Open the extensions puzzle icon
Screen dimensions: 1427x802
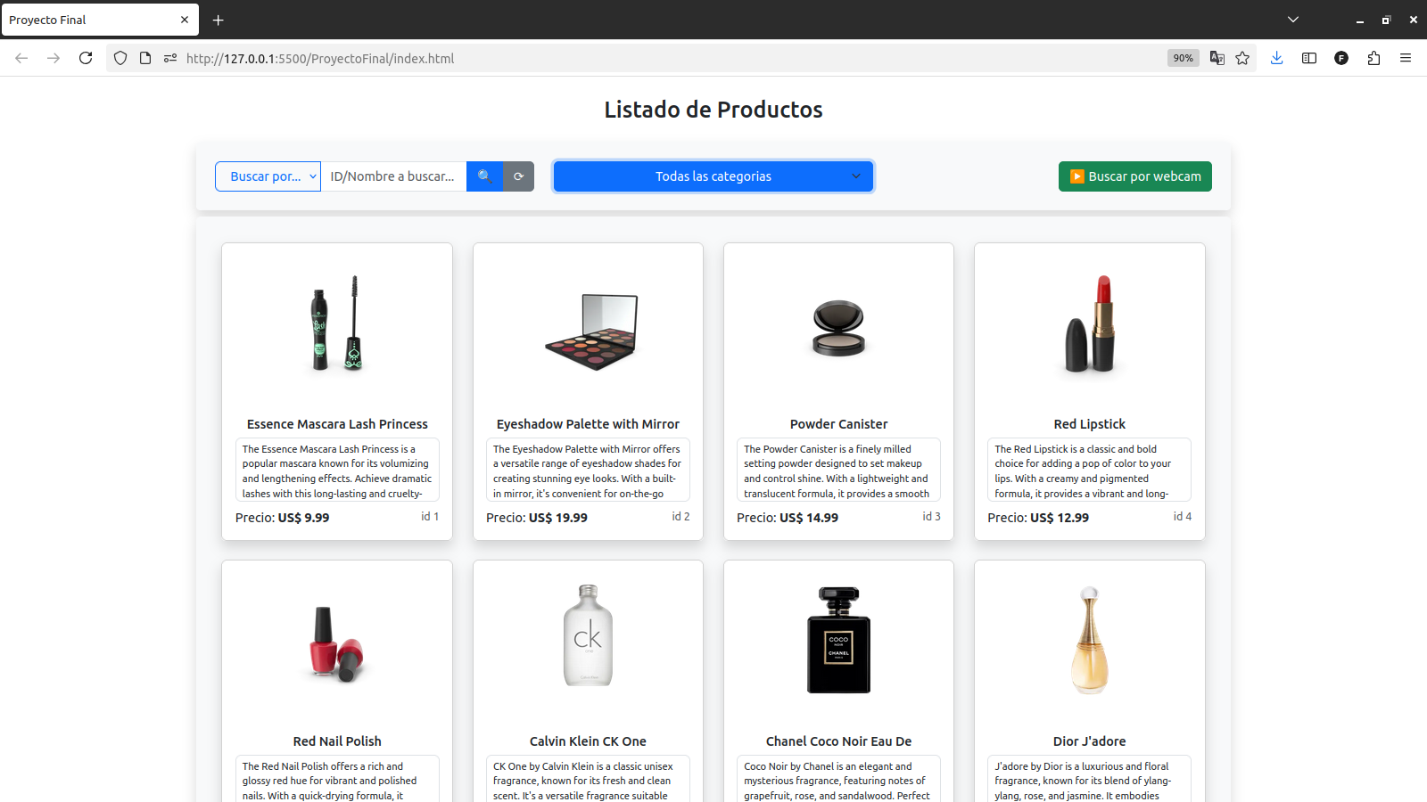1373,58
